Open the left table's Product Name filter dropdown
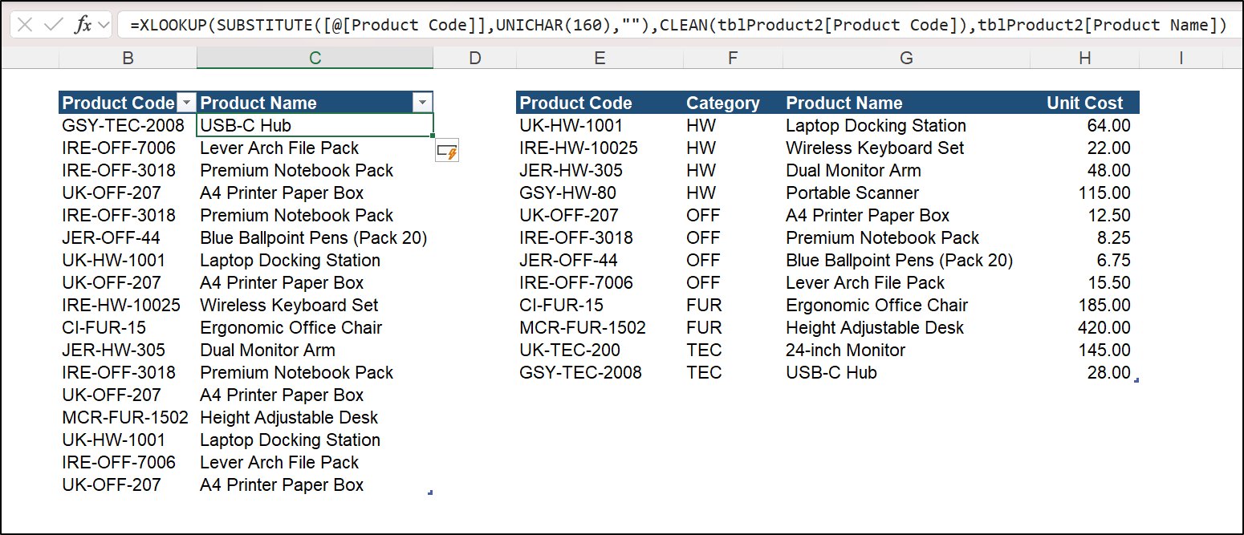This screenshot has height=535, width=1244. tap(422, 103)
